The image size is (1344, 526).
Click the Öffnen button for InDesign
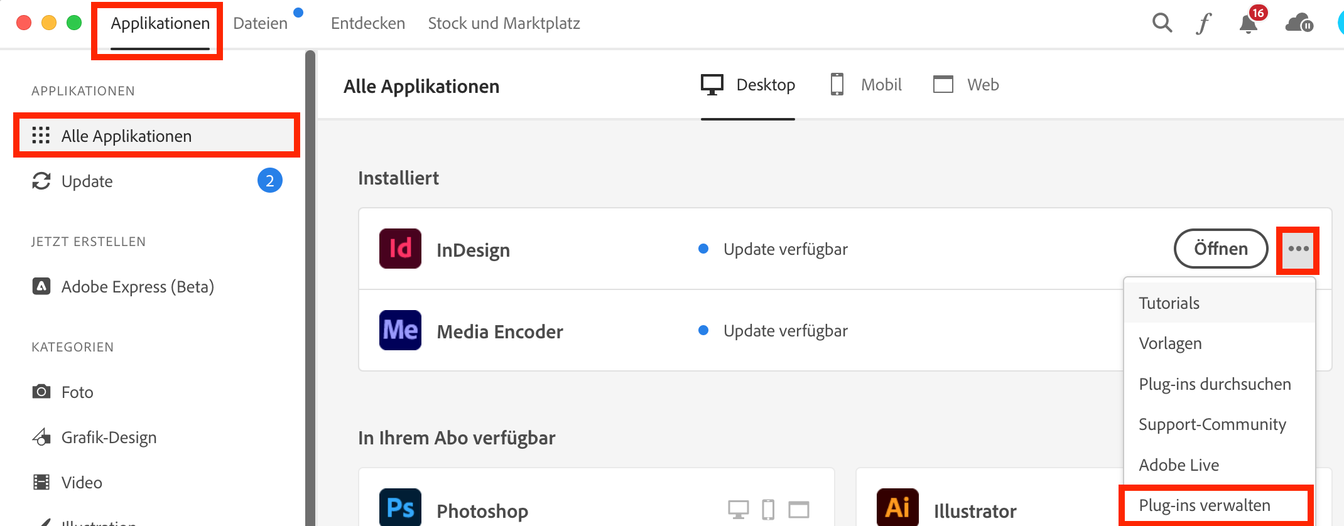(1220, 249)
